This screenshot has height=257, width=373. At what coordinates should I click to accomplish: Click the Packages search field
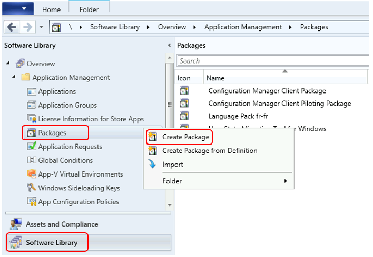(x=273, y=61)
